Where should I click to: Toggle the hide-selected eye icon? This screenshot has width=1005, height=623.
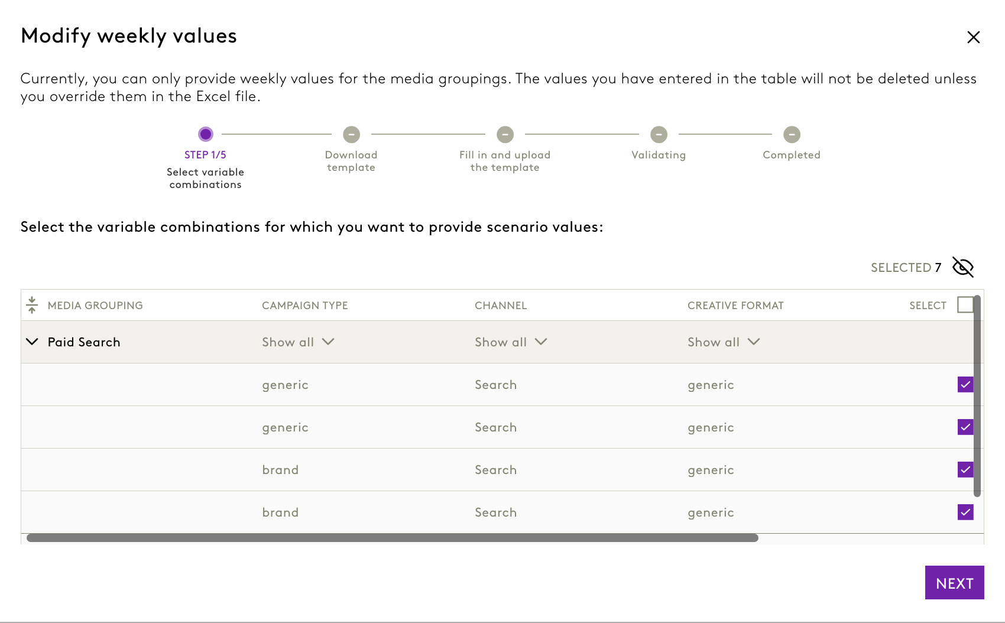pyautogui.click(x=963, y=267)
